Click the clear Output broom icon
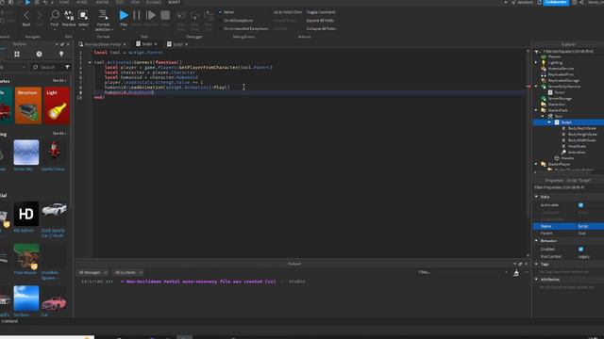Screen dimensions: 604x339 pyautogui.click(x=516, y=272)
